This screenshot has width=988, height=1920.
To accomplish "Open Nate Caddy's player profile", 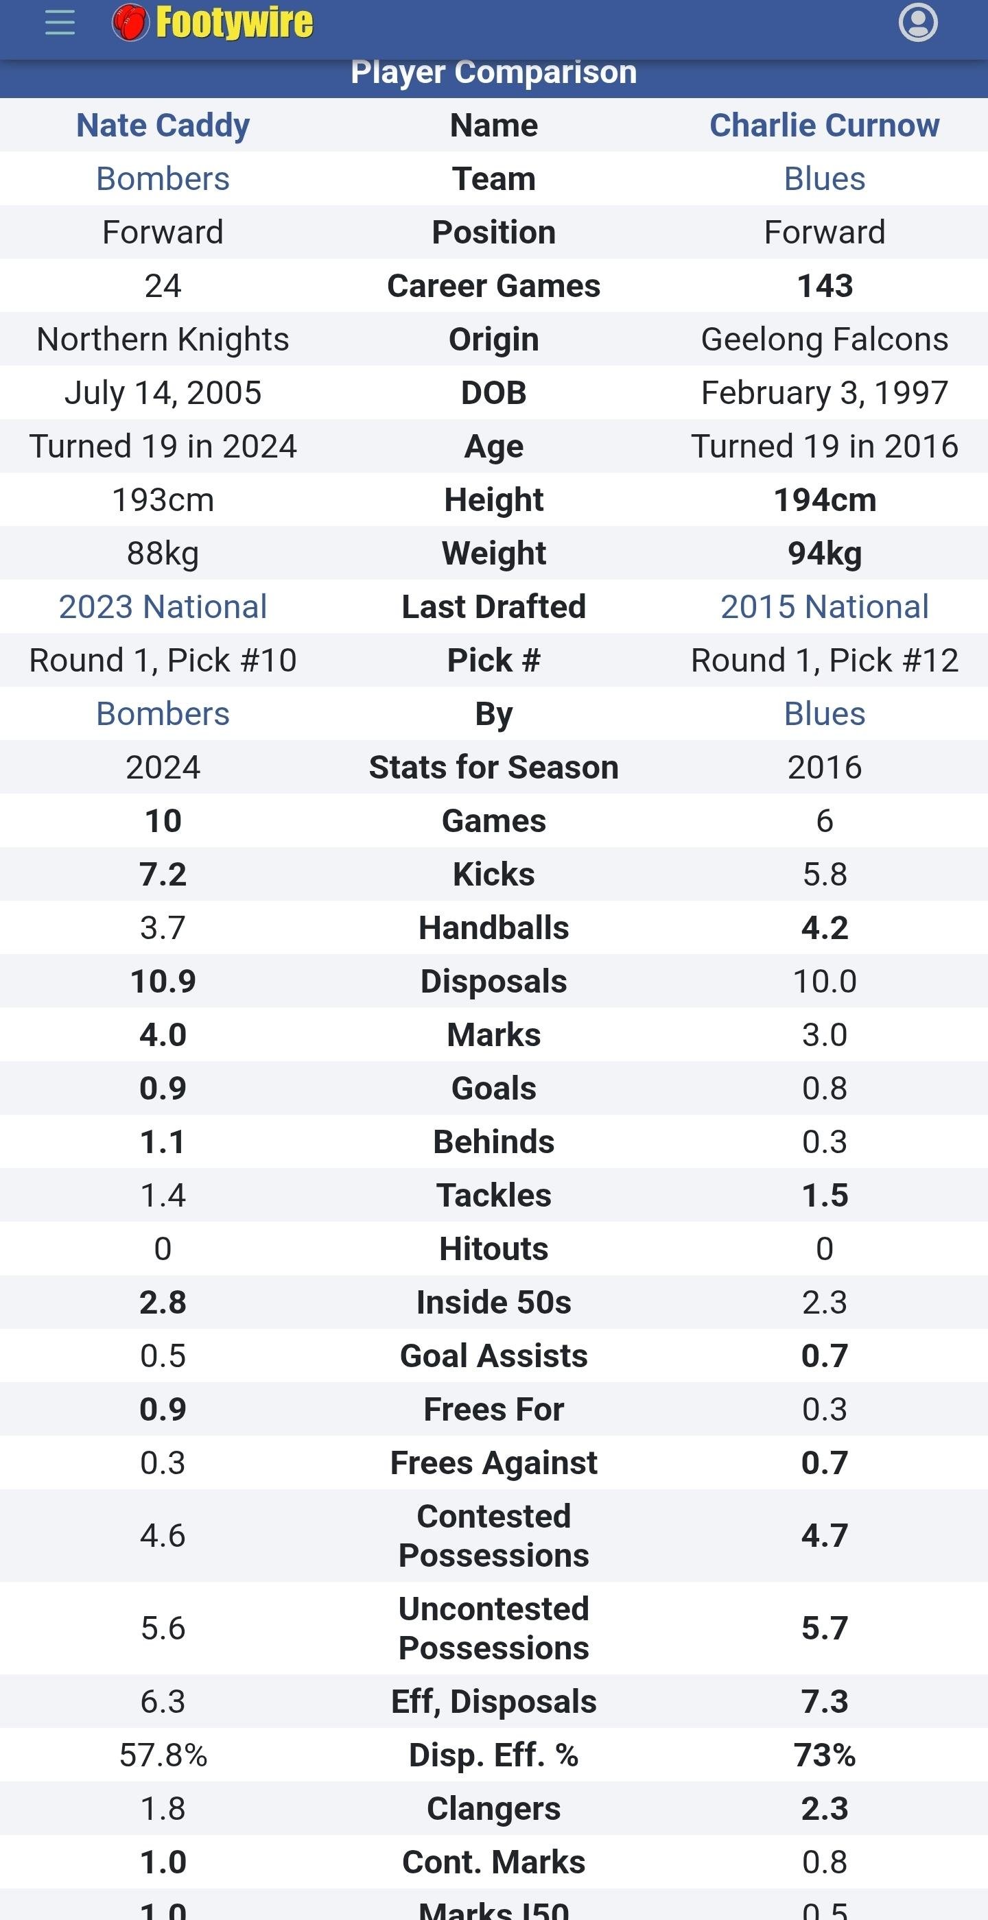I will [163, 126].
